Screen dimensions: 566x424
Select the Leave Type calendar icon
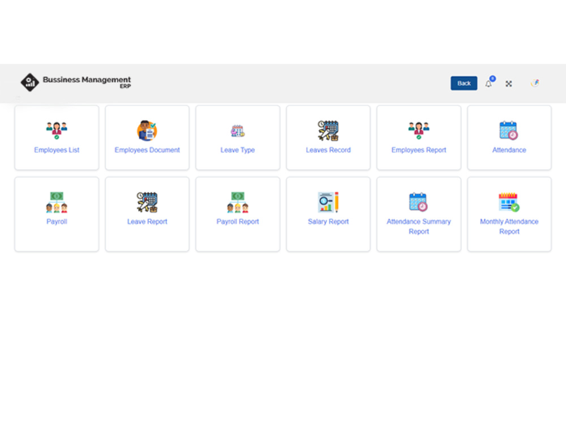(x=238, y=131)
